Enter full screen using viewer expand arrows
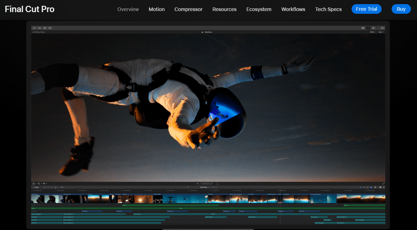The width and height of the screenshot is (417, 230). pos(384,183)
